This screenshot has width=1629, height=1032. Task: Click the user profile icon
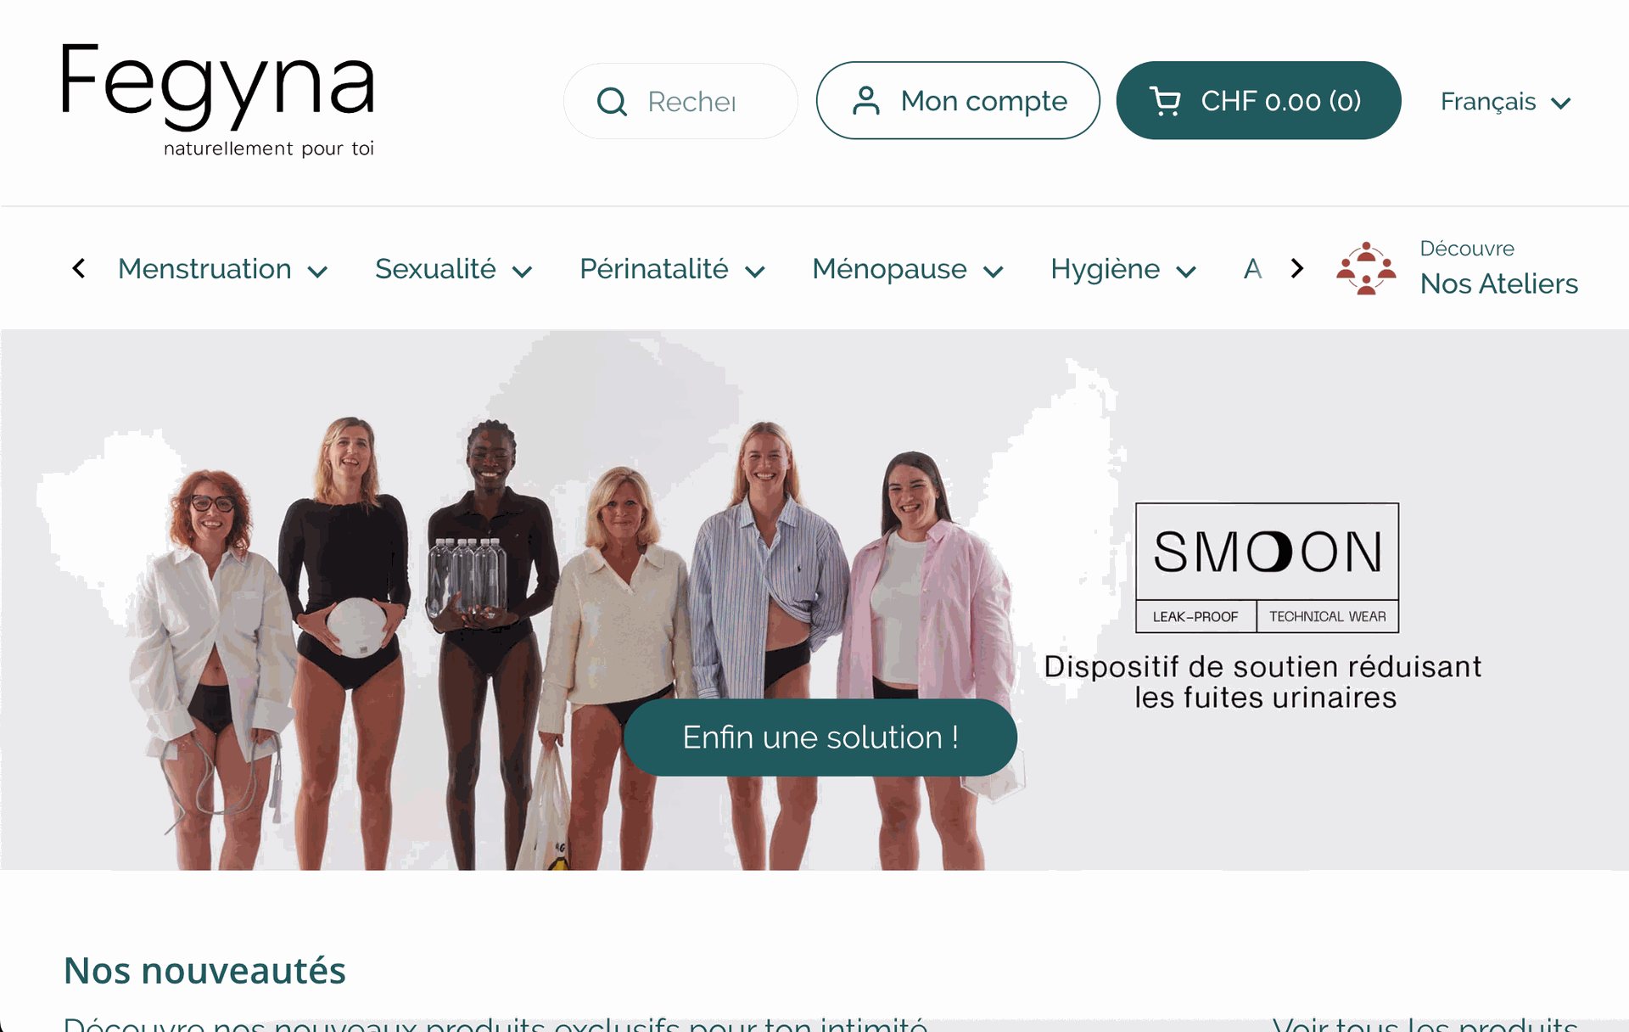(x=865, y=101)
